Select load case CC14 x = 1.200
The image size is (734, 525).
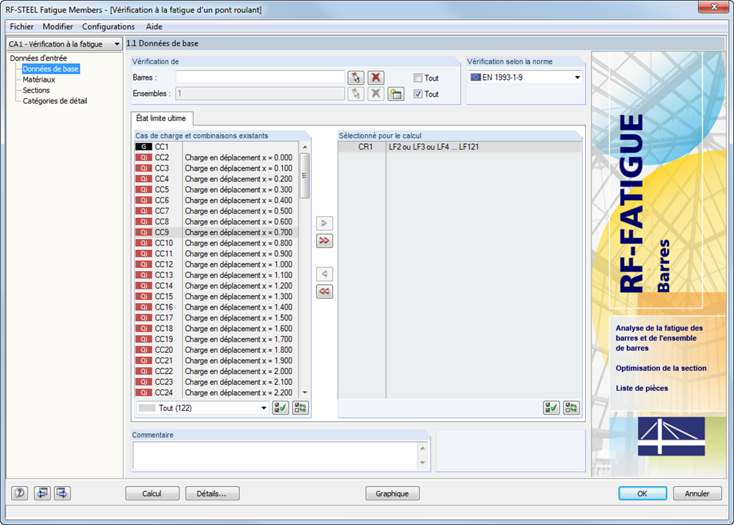[x=216, y=286]
